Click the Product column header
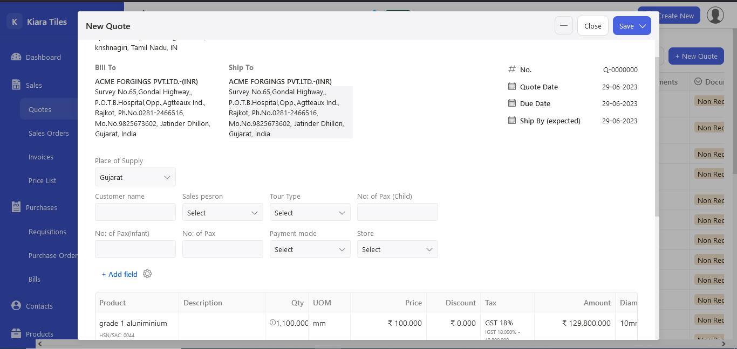The height and width of the screenshot is (349, 737). [137, 303]
